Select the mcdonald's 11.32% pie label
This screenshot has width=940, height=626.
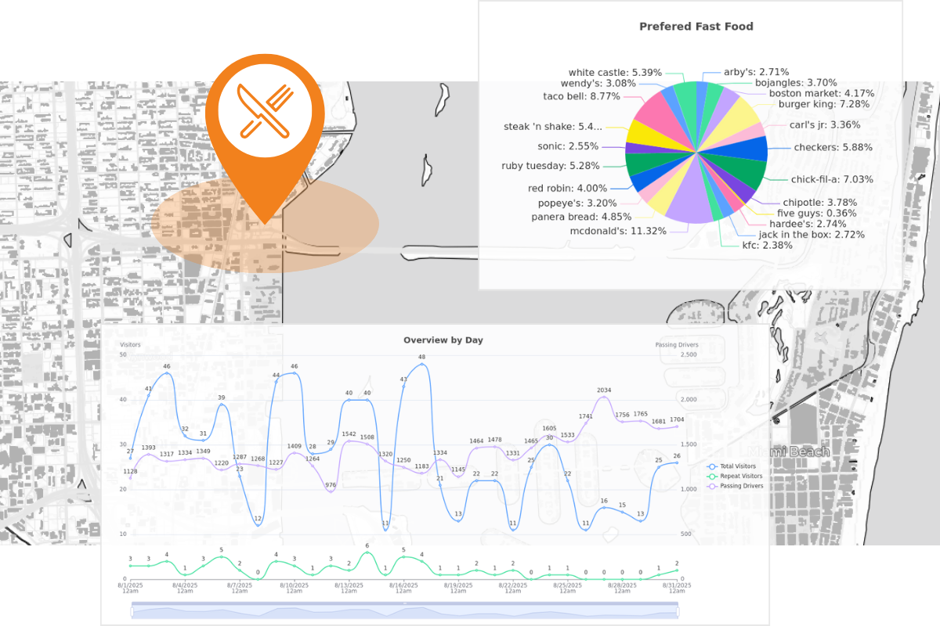pyautogui.click(x=620, y=231)
